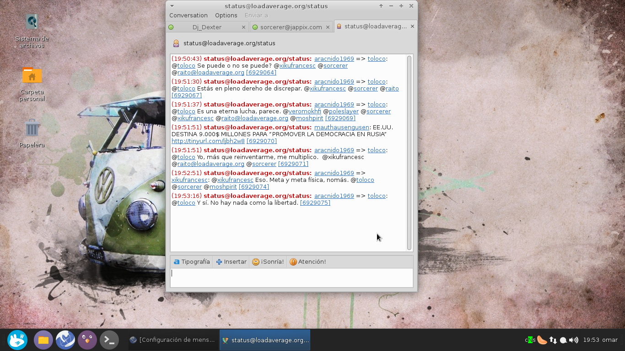The image size is (625, 351).
Task: Switch to the sorcerer@jappix.com tab
Action: click(291, 27)
